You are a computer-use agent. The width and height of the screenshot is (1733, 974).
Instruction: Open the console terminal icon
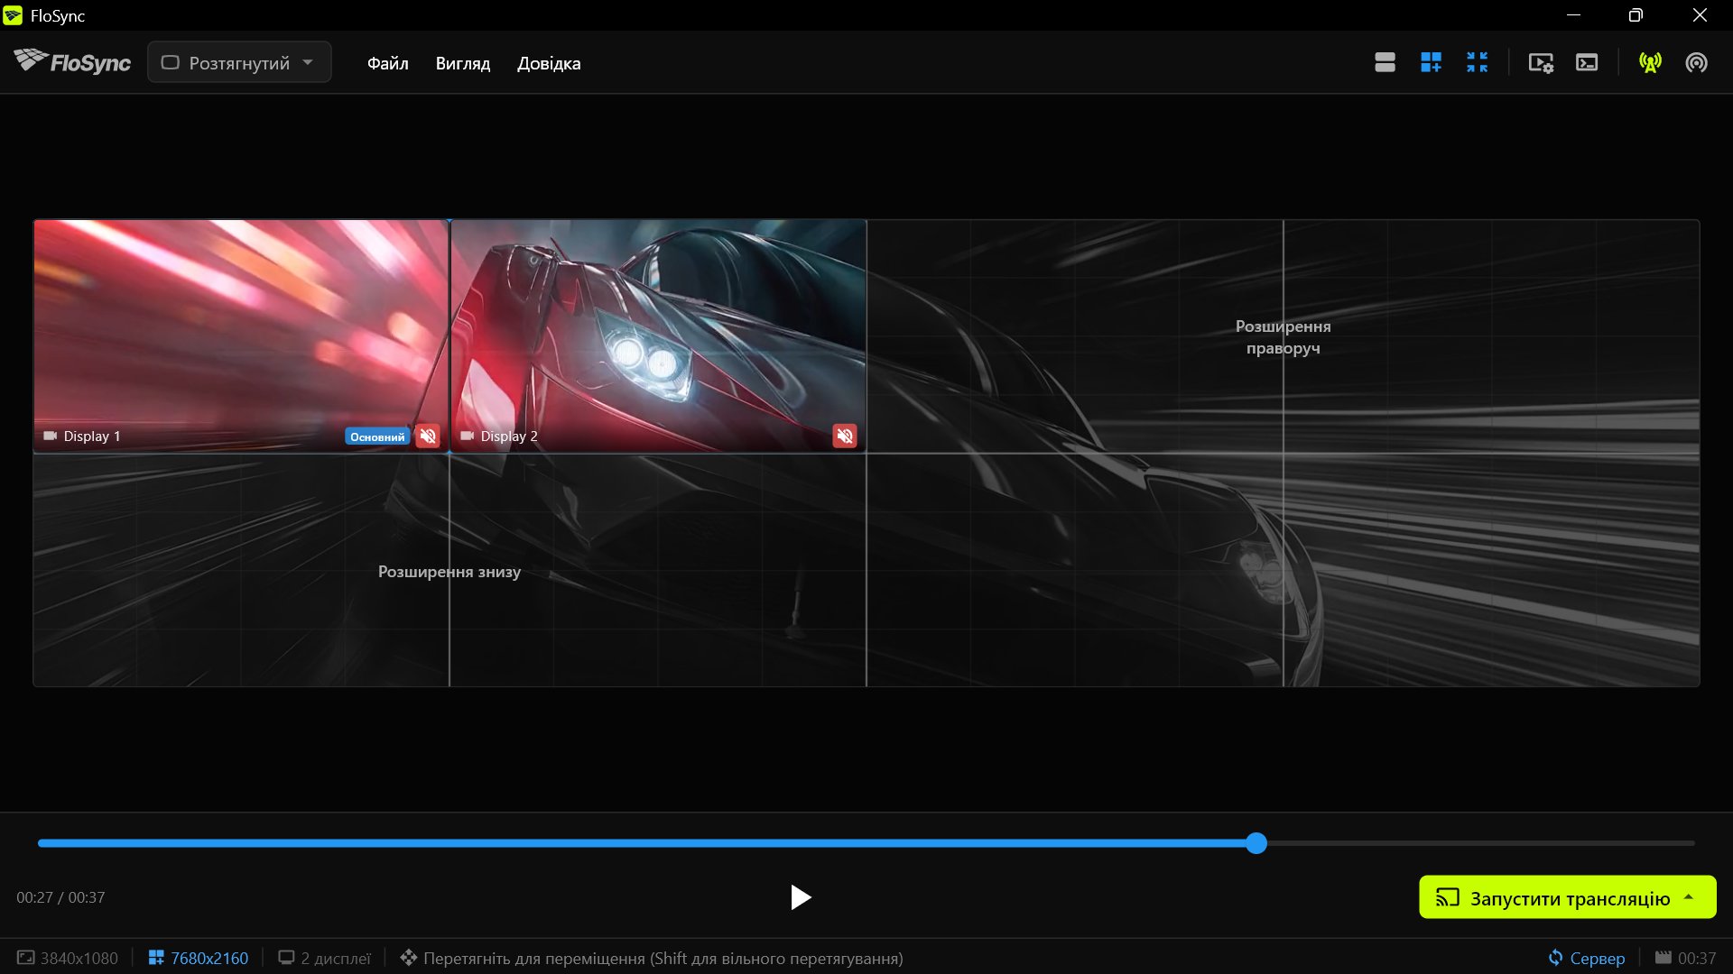[x=1587, y=62]
